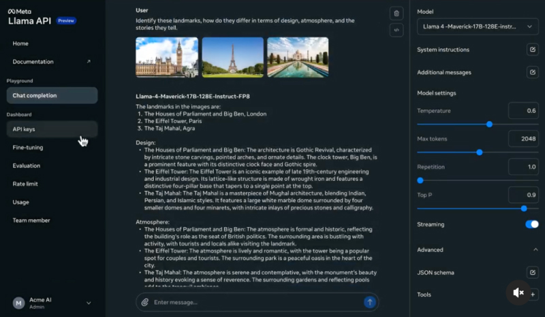Click the Meta Llama API logo

point(29,17)
